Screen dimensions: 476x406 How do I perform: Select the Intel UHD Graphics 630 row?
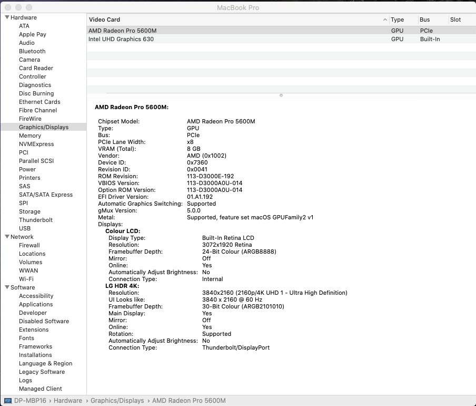point(281,39)
